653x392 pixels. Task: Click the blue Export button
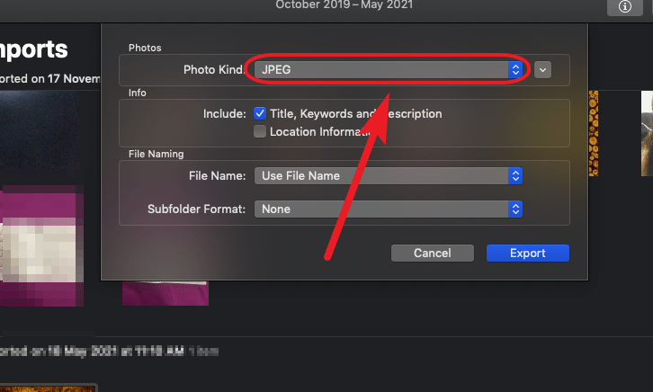click(x=528, y=253)
